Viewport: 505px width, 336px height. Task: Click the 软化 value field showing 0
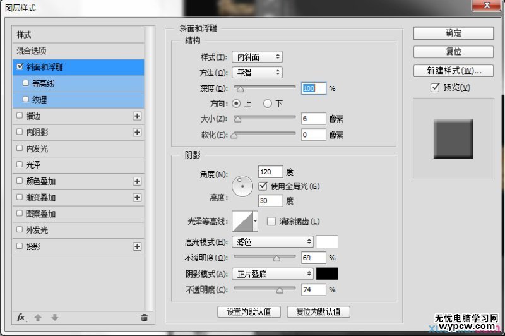point(314,135)
